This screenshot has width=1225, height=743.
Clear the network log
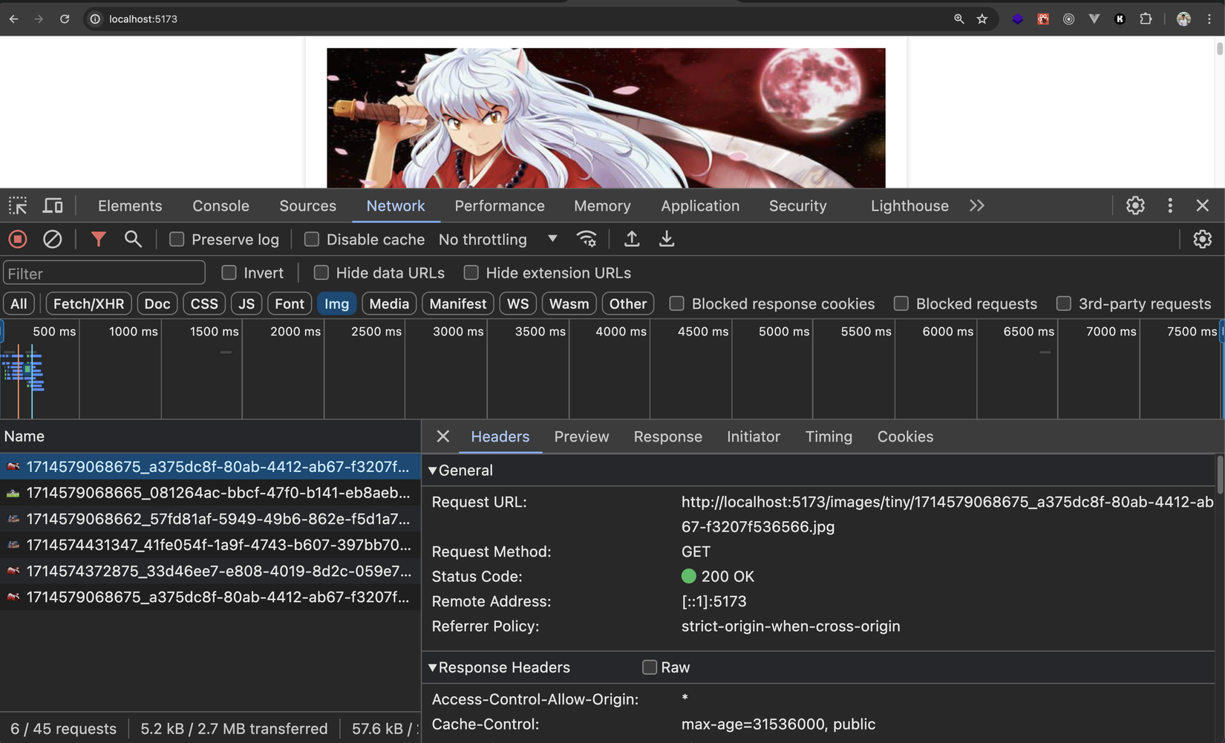click(53, 238)
